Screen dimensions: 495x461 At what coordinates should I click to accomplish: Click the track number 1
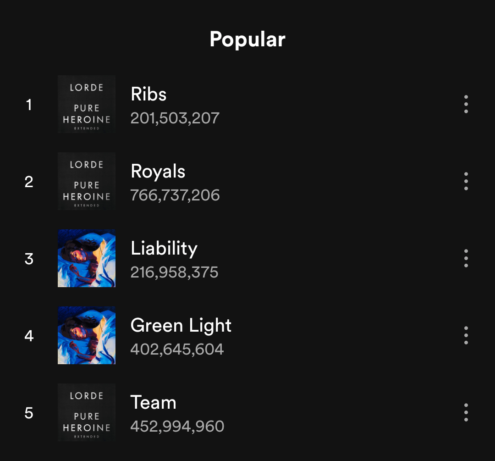click(x=29, y=105)
